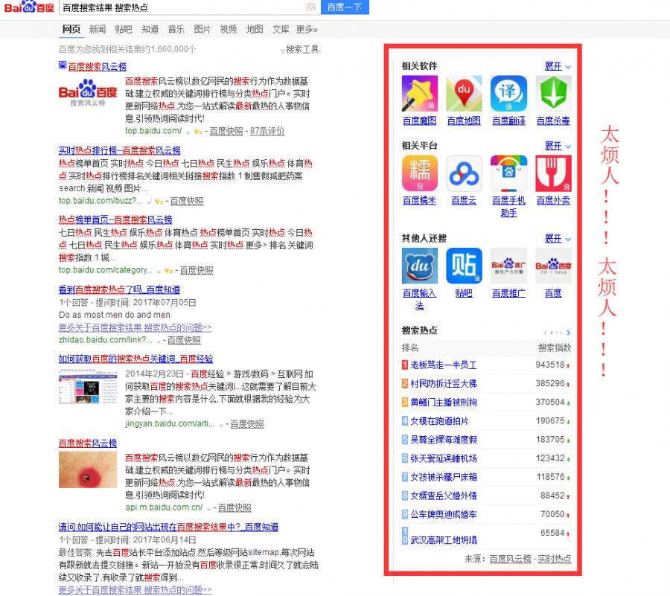Open the 百度推广 thumbnail icon
670x596 pixels.
pos(508,266)
